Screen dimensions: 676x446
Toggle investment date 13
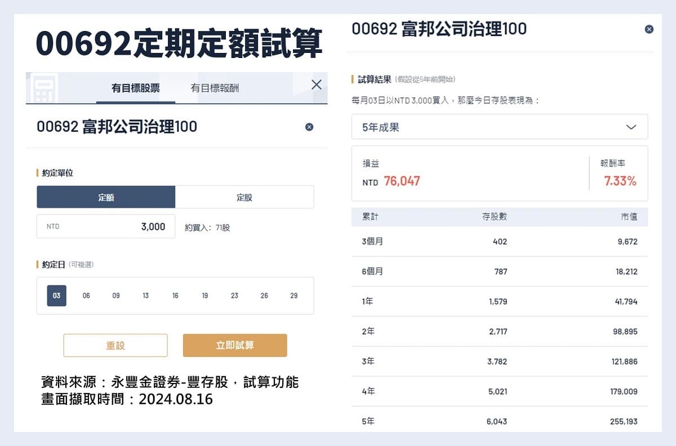pyautogui.click(x=145, y=296)
